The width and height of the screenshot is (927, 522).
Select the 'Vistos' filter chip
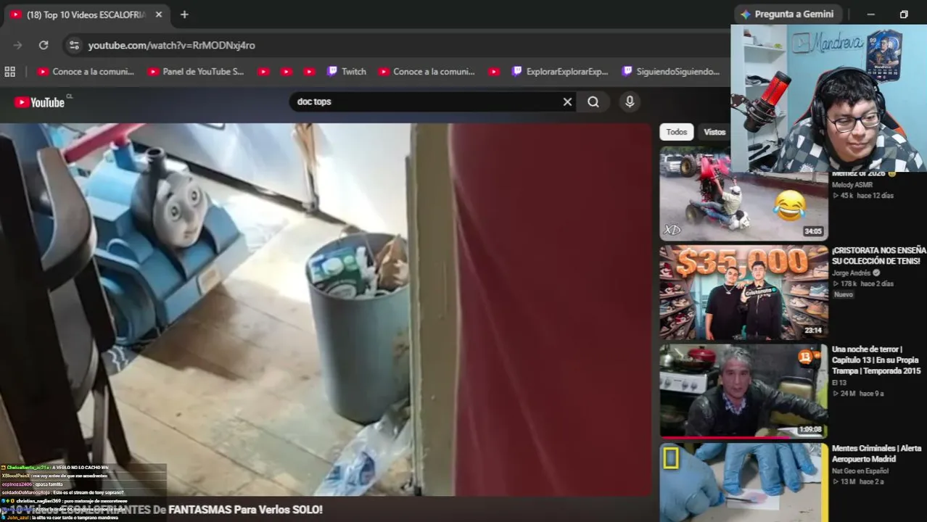714,132
